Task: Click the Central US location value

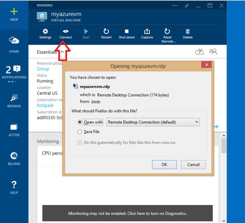Action: (47, 93)
